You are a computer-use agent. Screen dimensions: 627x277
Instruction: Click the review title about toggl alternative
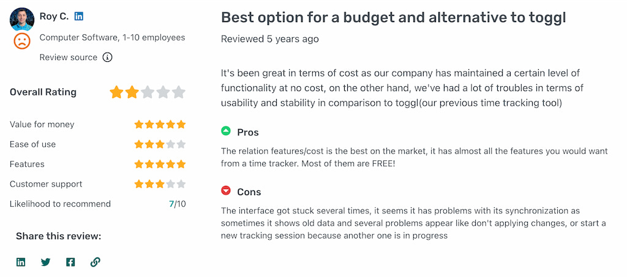pyautogui.click(x=394, y=18)
